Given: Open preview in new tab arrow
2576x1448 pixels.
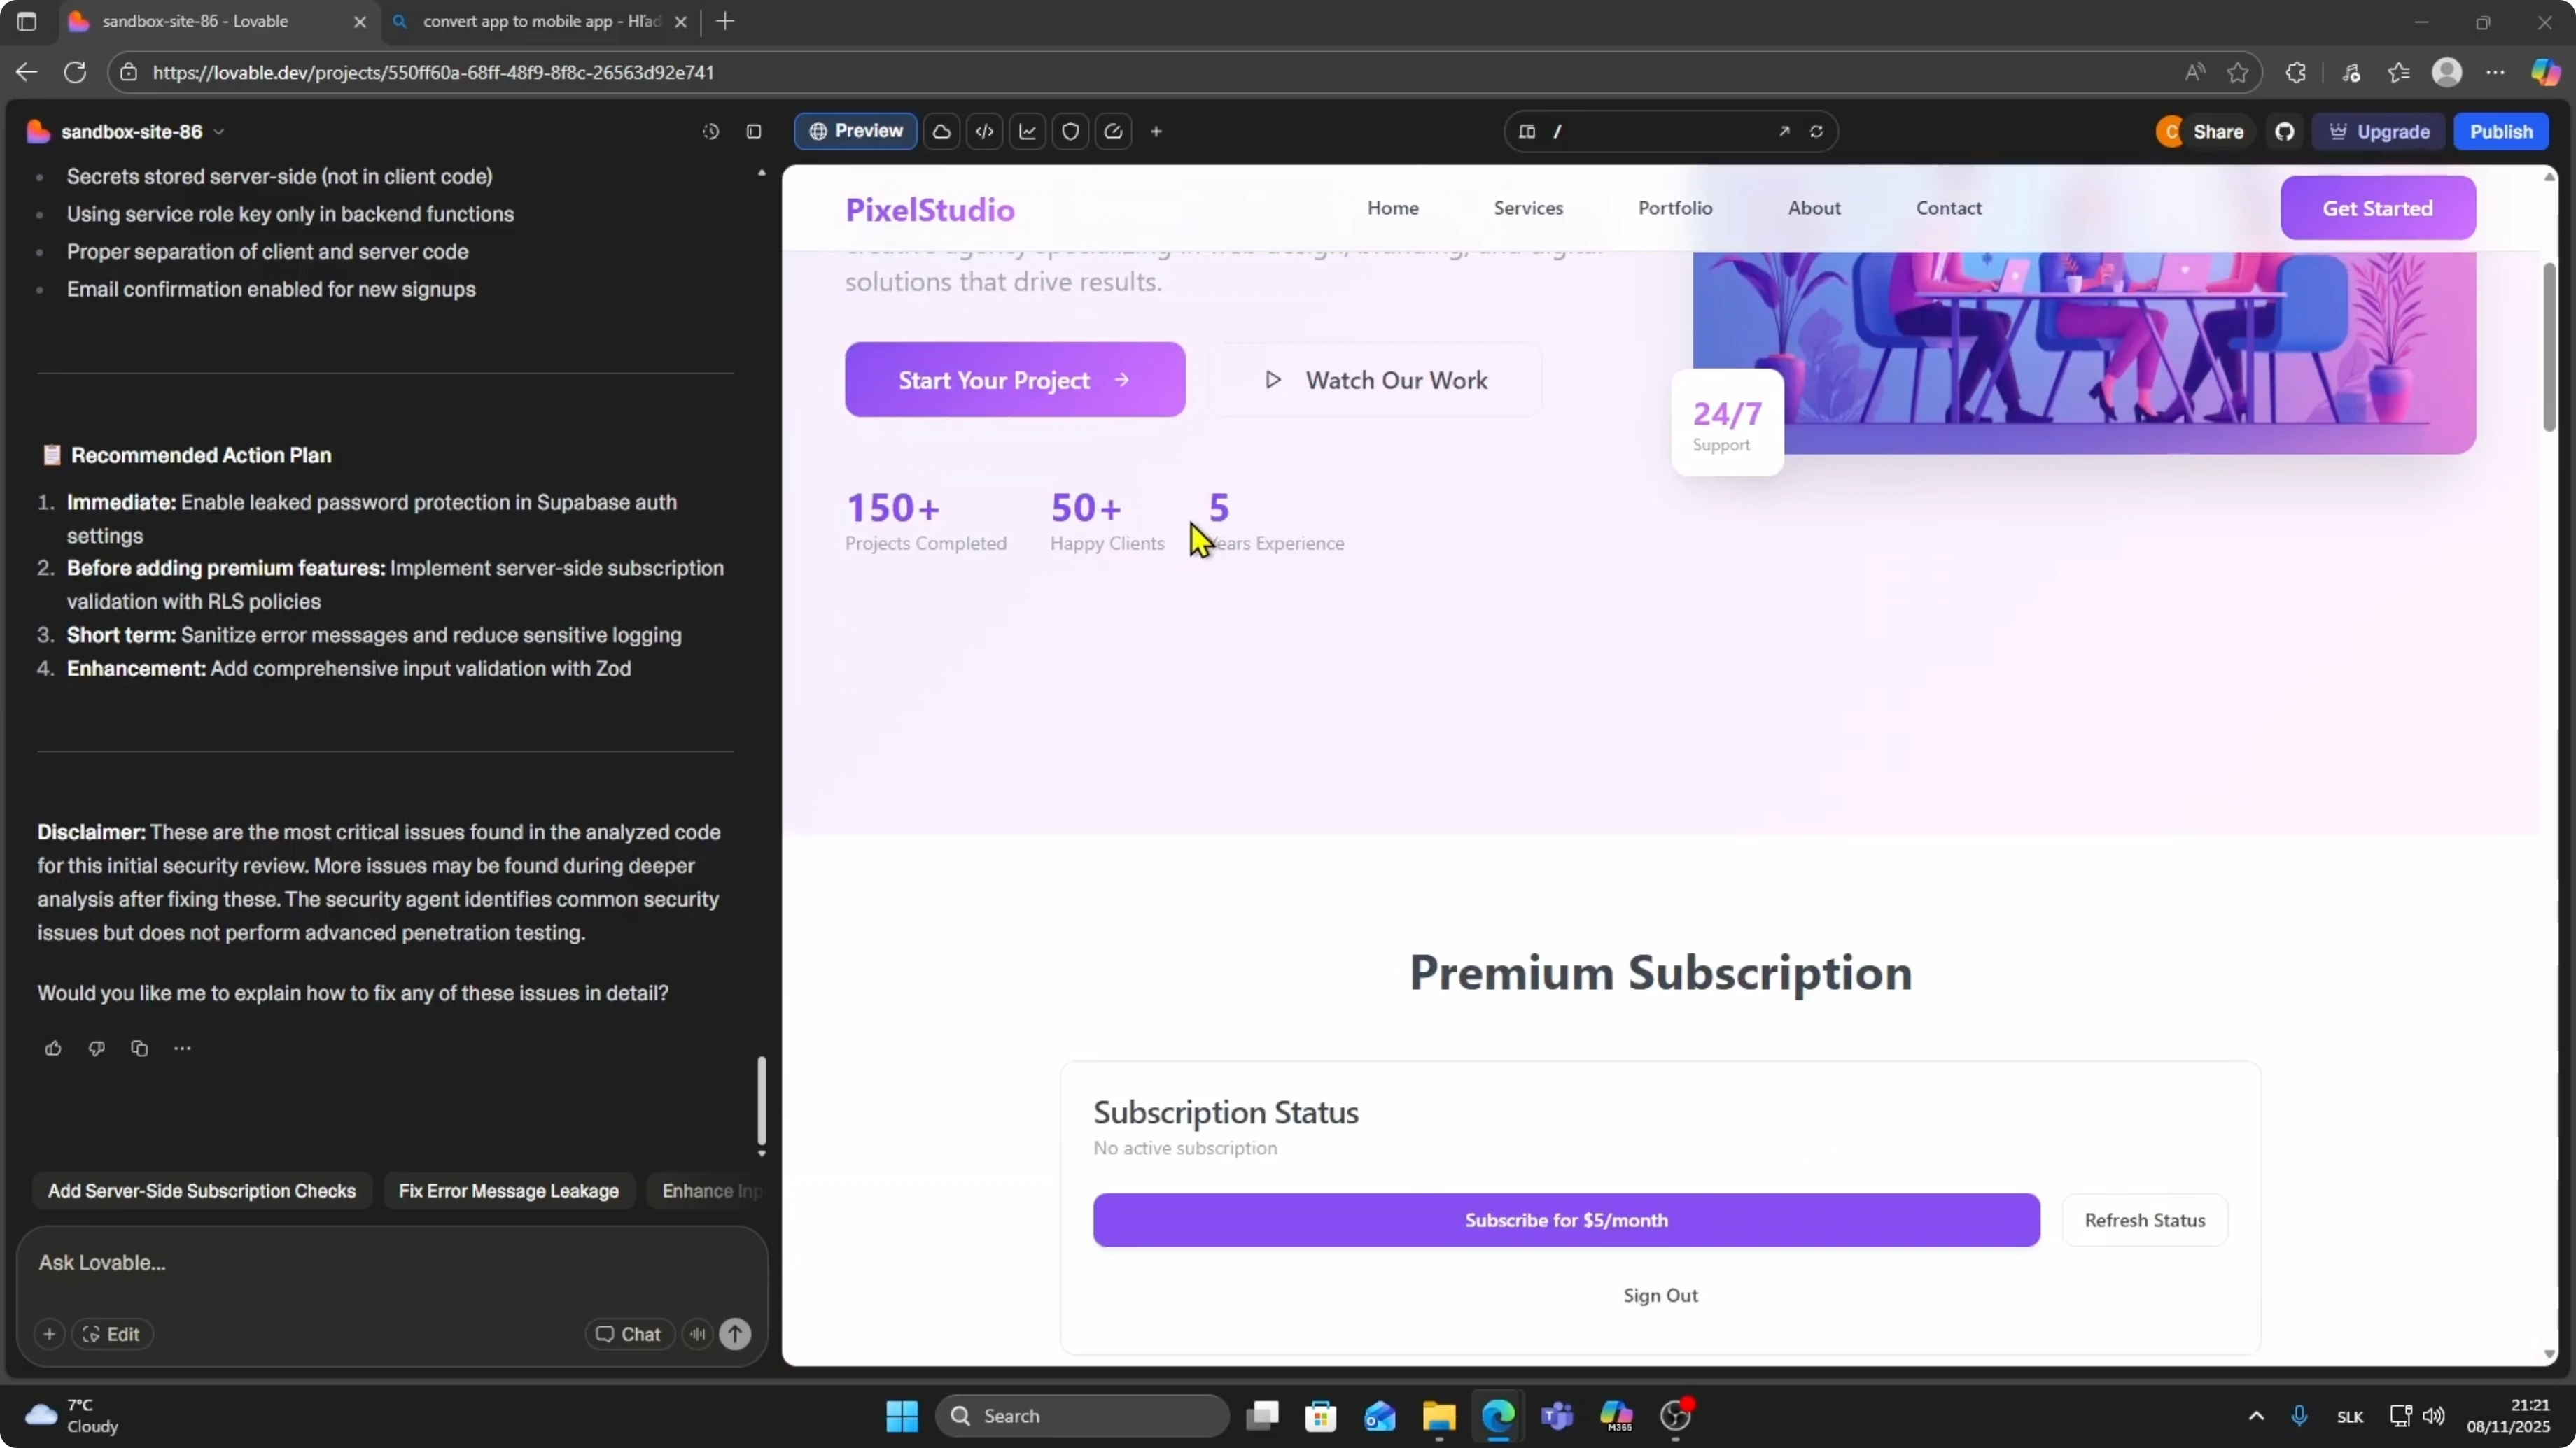Looking at the screenshot, I should 1784,131.
